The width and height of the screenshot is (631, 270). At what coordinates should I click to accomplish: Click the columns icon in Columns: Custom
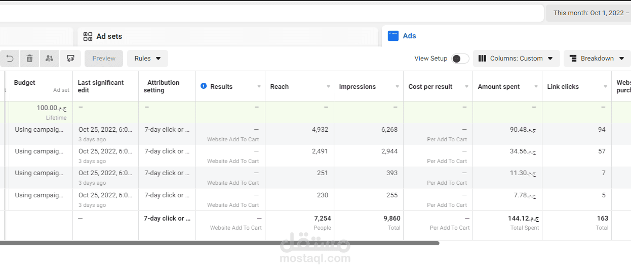tap(482, 59)
